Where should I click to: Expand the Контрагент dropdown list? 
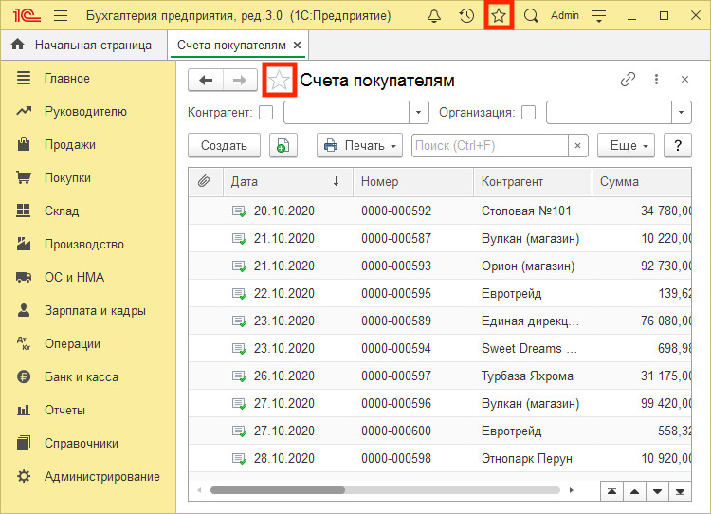click(420, 113)
